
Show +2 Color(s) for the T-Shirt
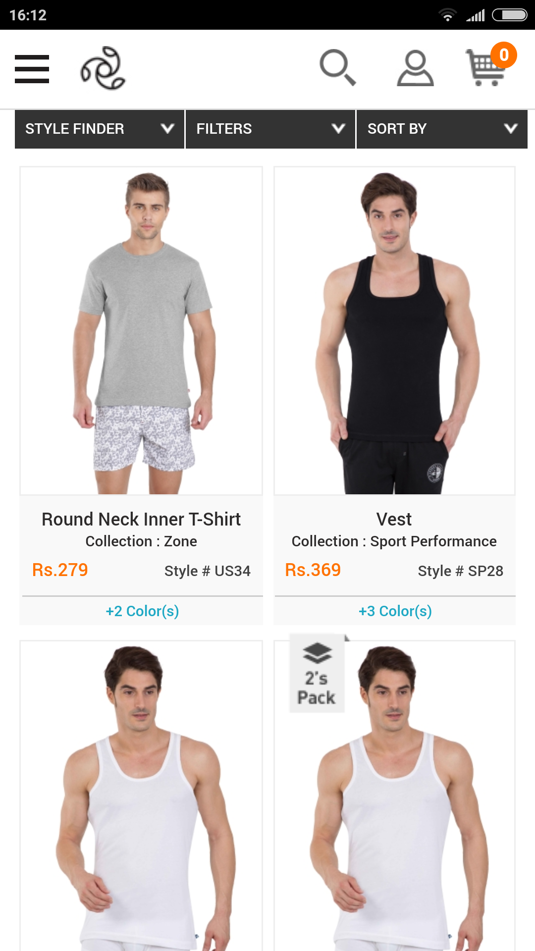tap(142, 611)
